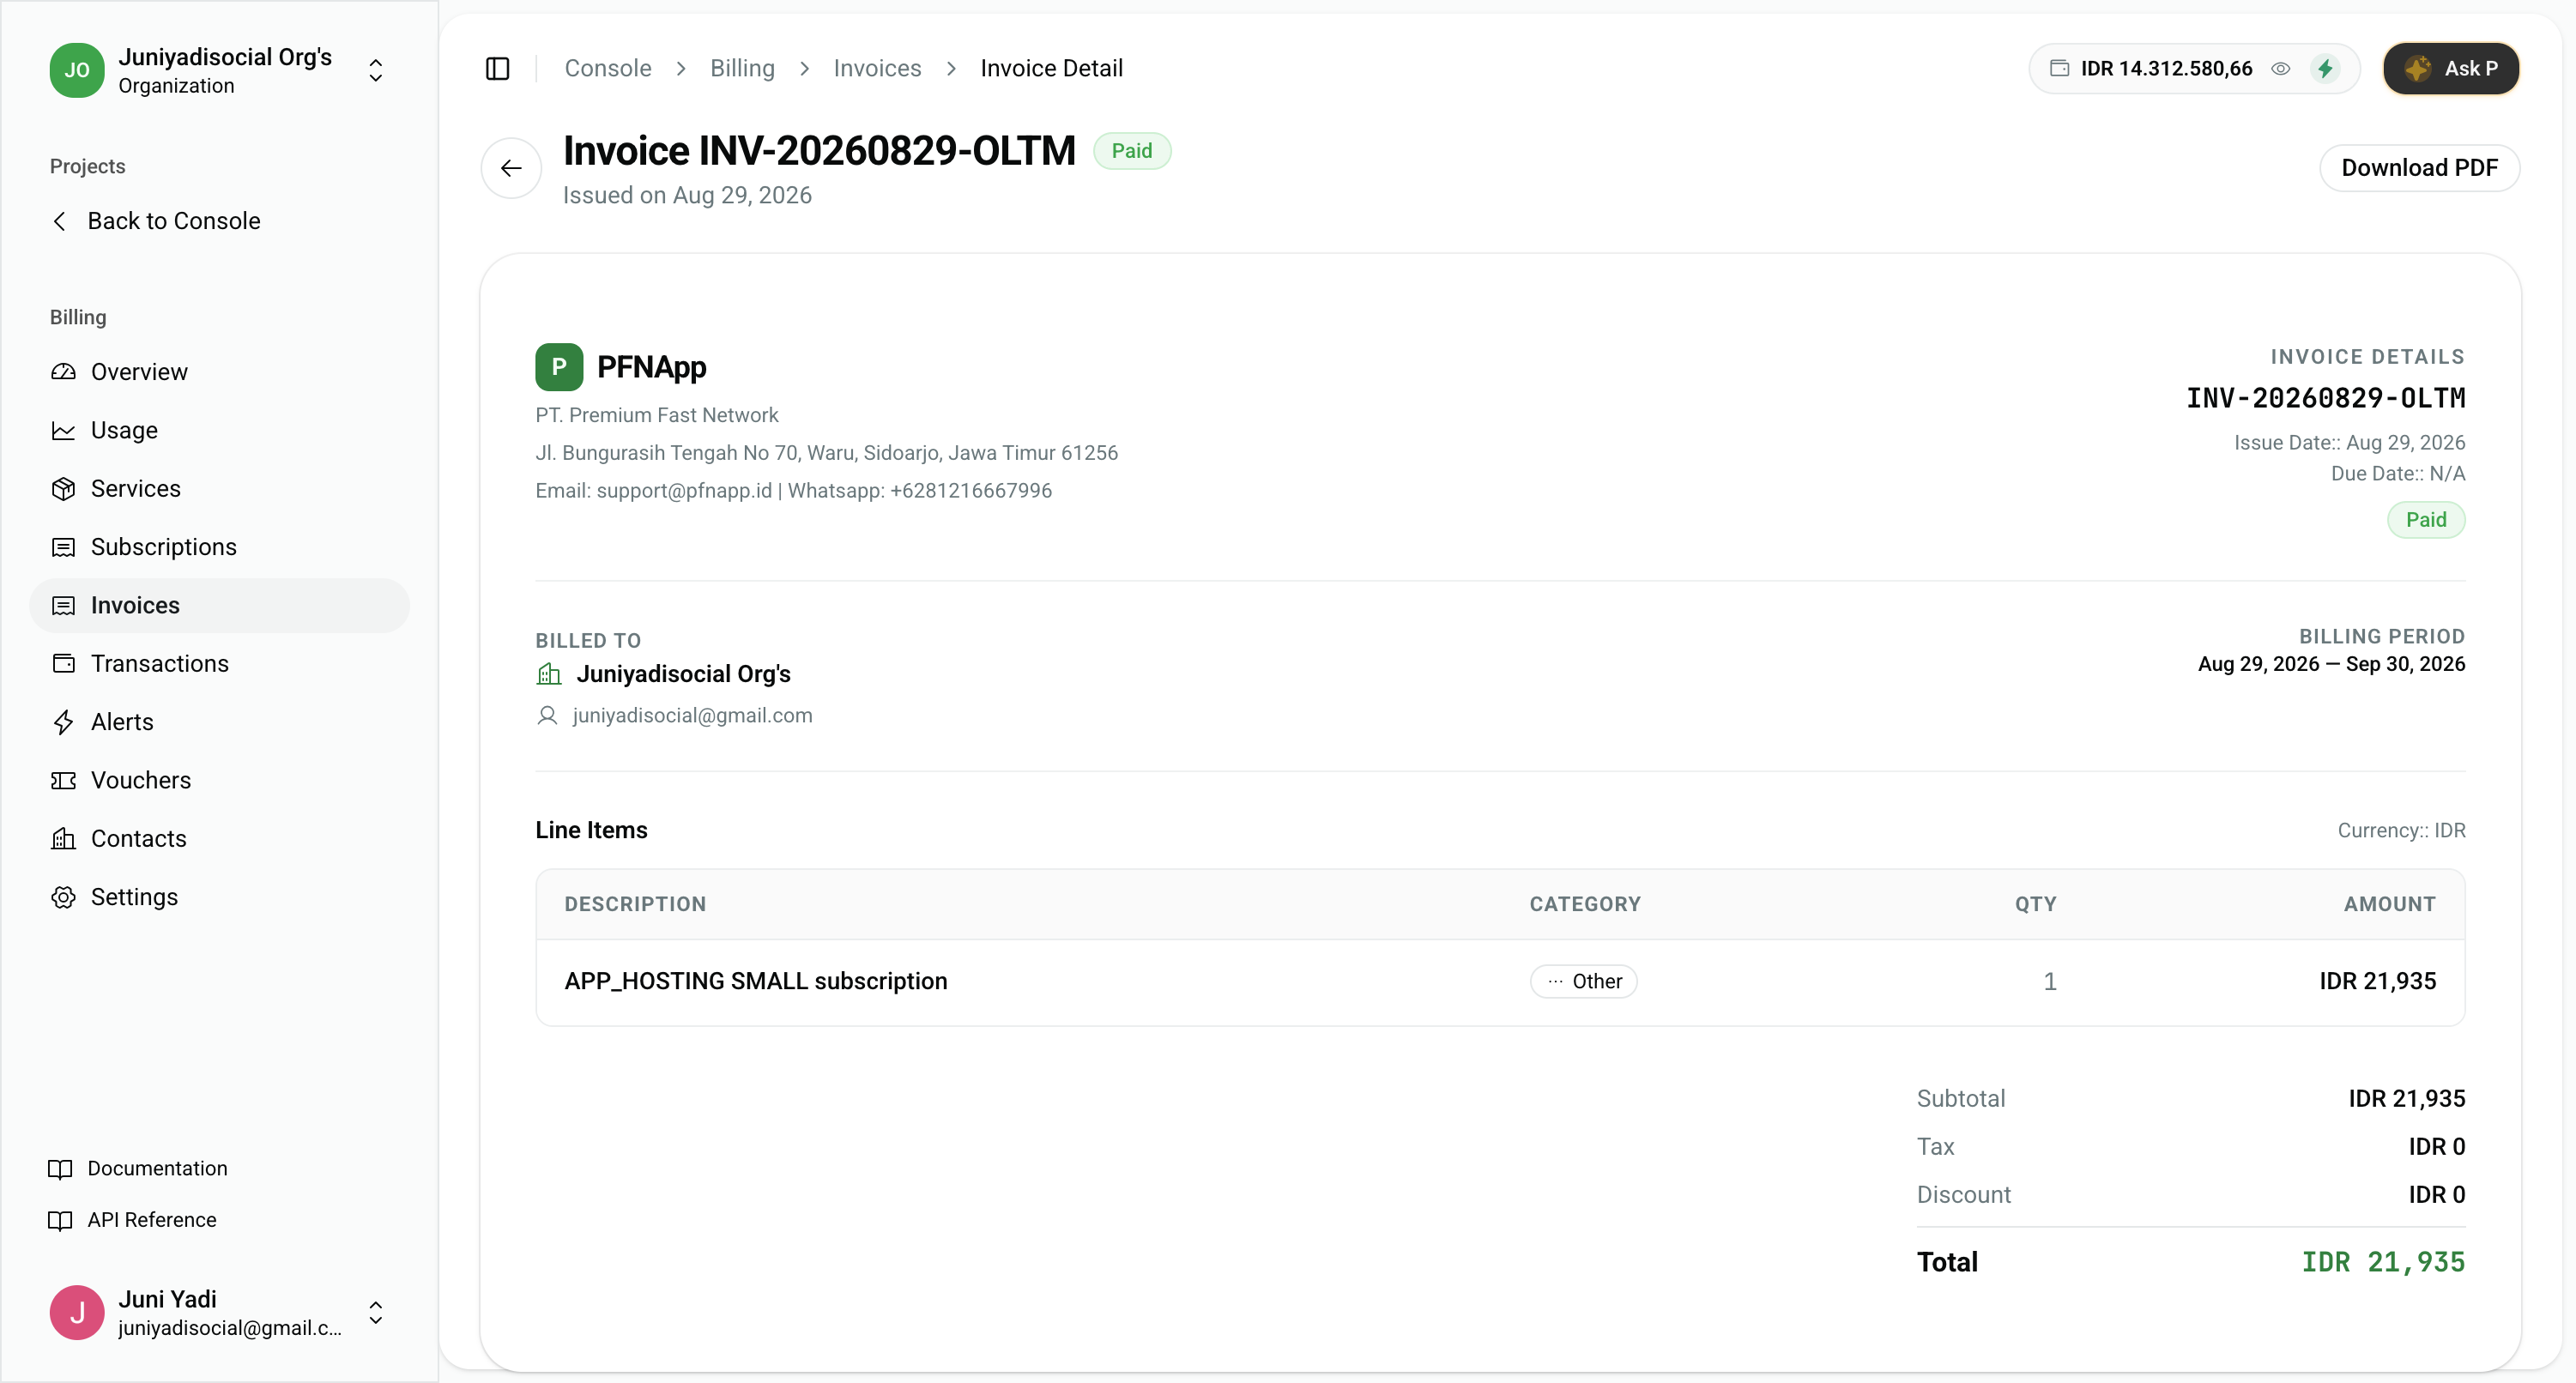
Task: Toggle balance visibility eye icon
Action: (2280, 68)
